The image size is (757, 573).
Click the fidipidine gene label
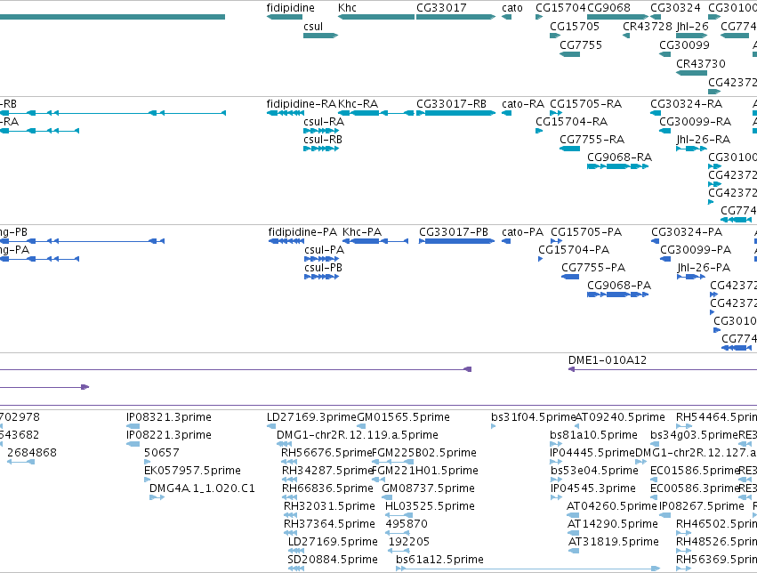pyautogui.click(x=290, y=8)
